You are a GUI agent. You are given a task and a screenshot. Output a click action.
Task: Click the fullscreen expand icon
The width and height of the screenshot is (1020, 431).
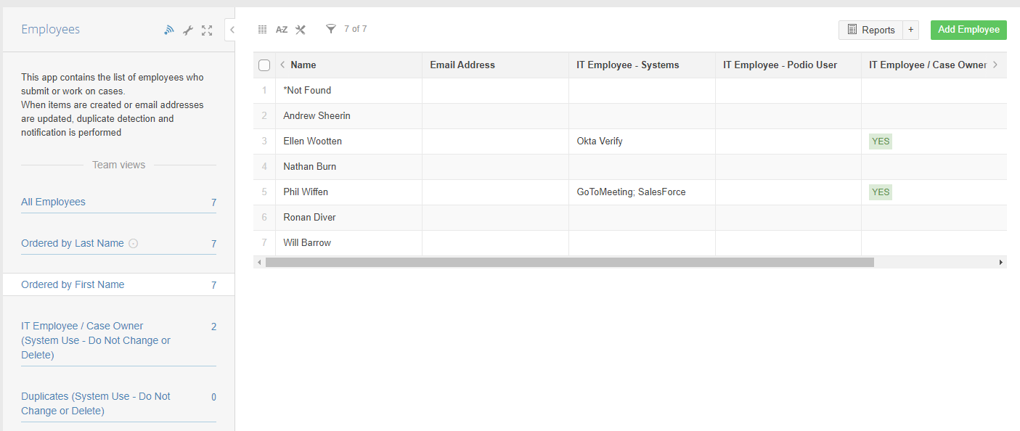[207, 30]
